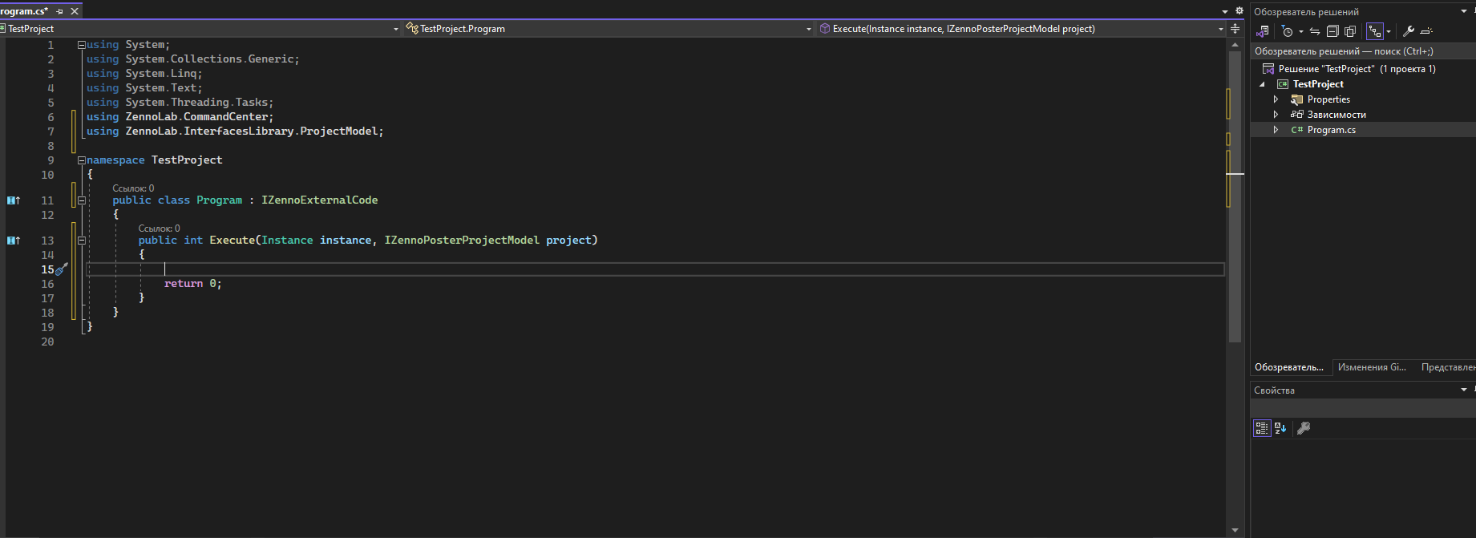Image resolution: width=1476 pixels, height=538 pixels.
Task: Toggle the nested files view button
Action: (x=1375, y=31)
